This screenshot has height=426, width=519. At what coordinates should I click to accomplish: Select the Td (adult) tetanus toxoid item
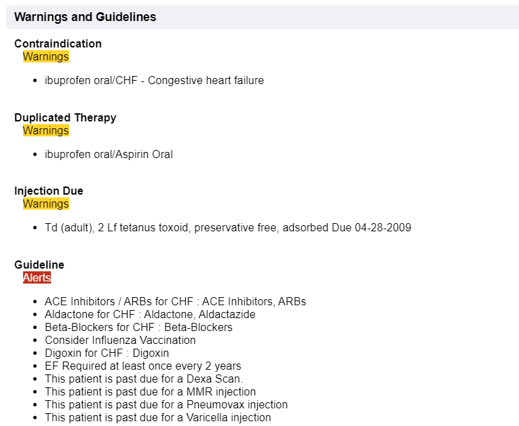(228, 228)
